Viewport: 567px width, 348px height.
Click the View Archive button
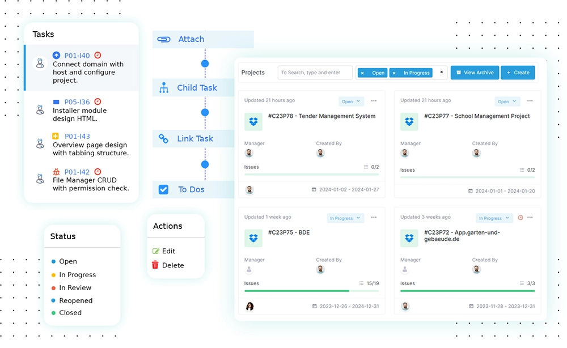(x=475, y=73)
